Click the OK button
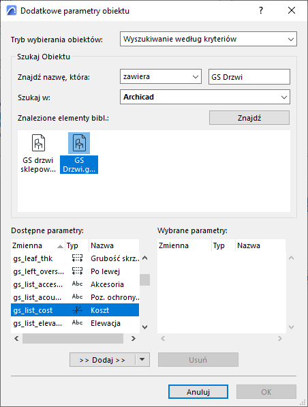Viewport: 308px width, 407px height. pos(266,392)
